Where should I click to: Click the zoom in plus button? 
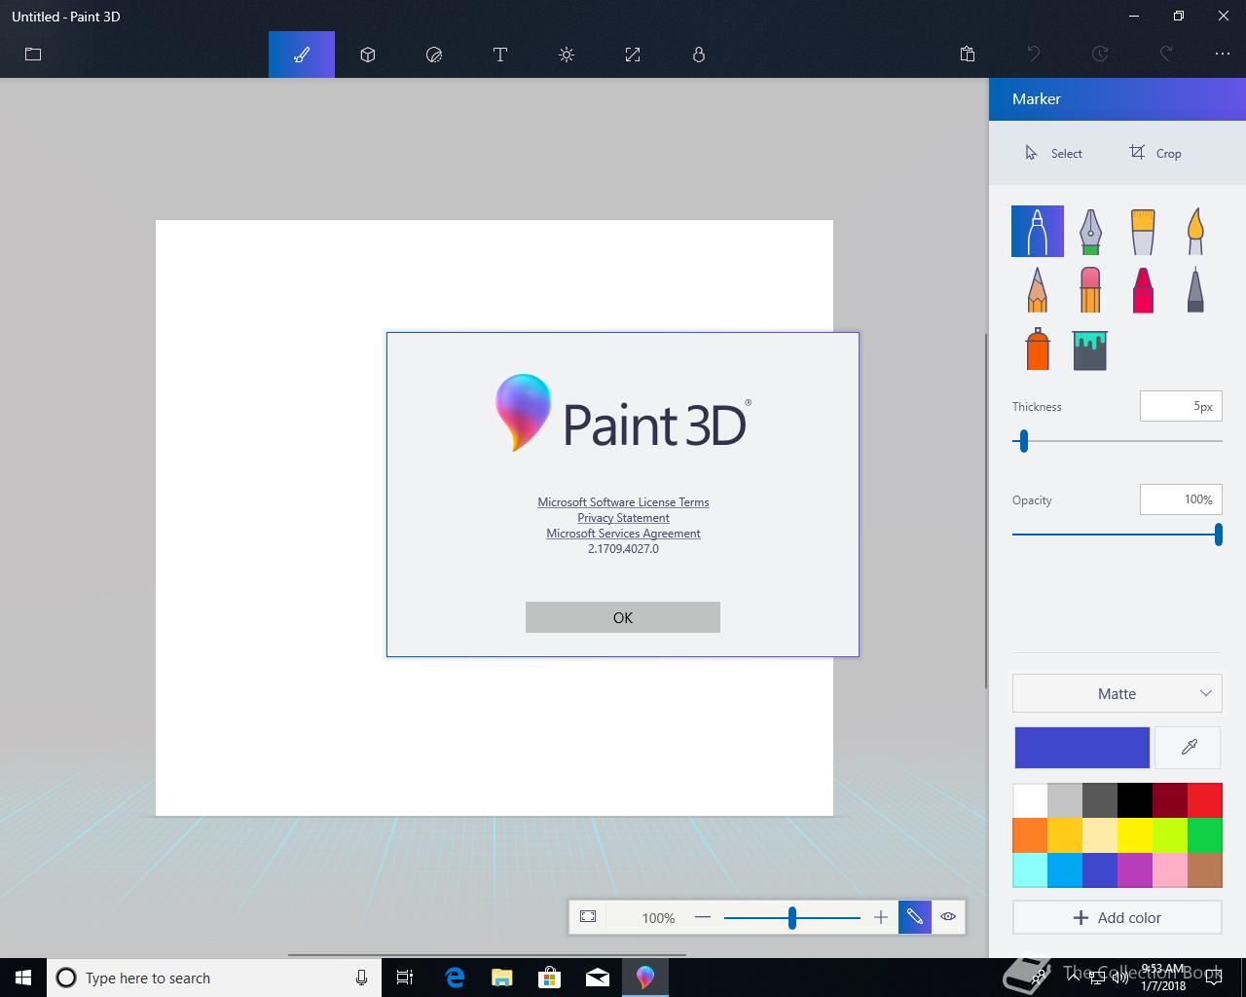[x=881, y=917]
